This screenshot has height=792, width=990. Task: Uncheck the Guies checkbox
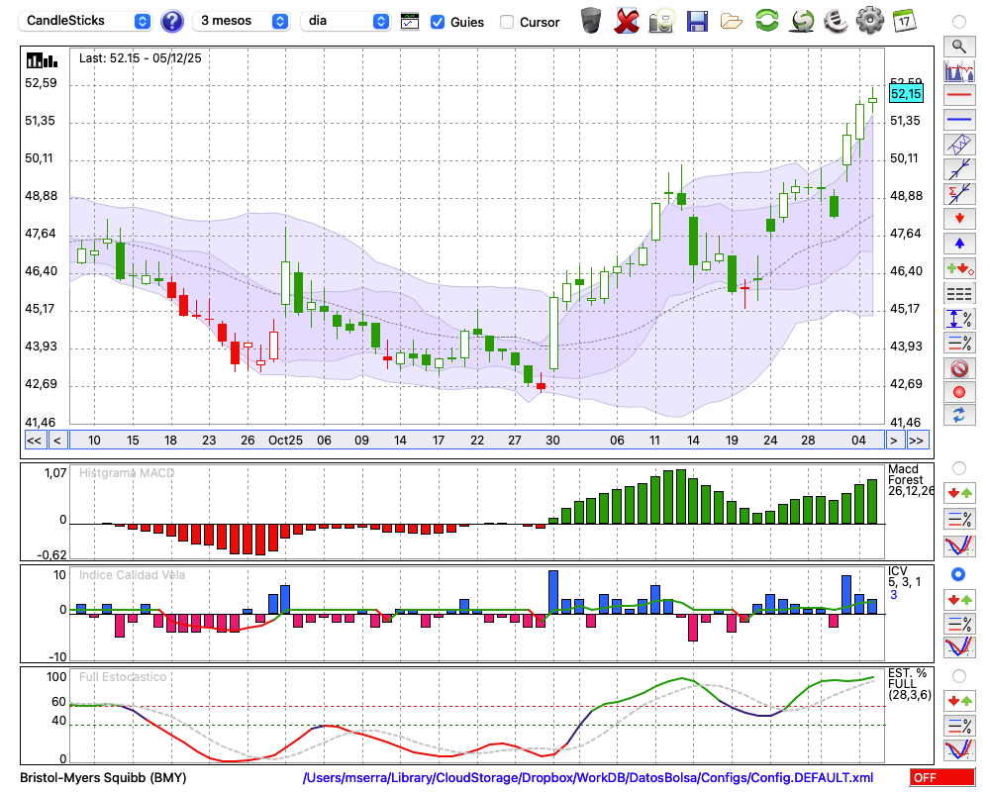coord(438,22)
